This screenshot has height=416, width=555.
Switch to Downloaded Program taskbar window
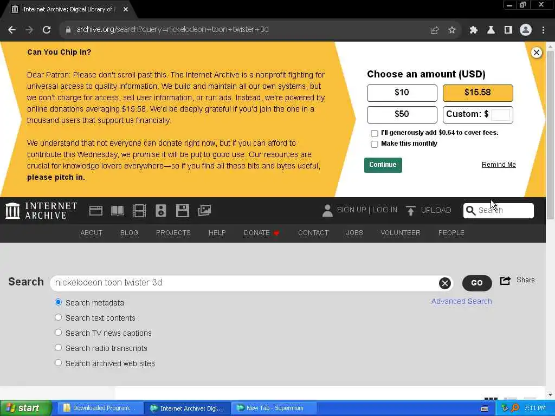click(100, 408)
